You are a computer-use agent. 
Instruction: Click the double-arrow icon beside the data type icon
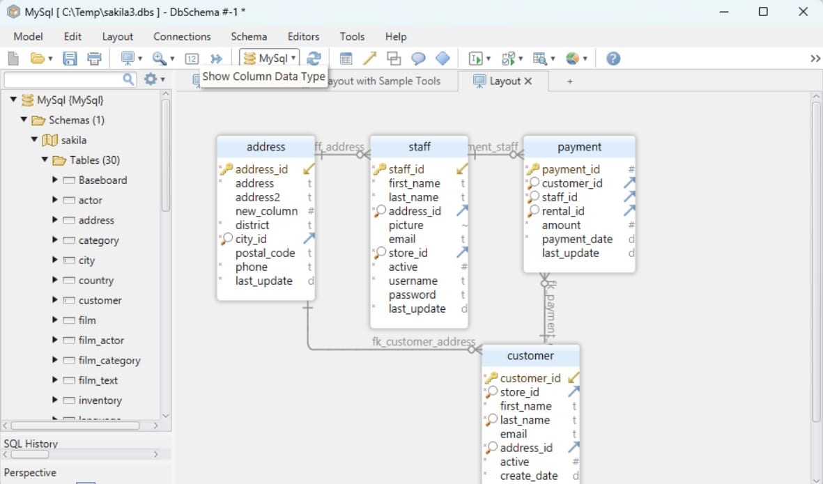[x=216, y=58]
